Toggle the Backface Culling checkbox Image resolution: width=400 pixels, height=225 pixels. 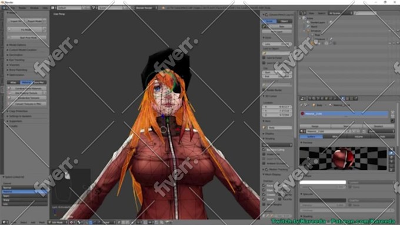click(264, 150)
